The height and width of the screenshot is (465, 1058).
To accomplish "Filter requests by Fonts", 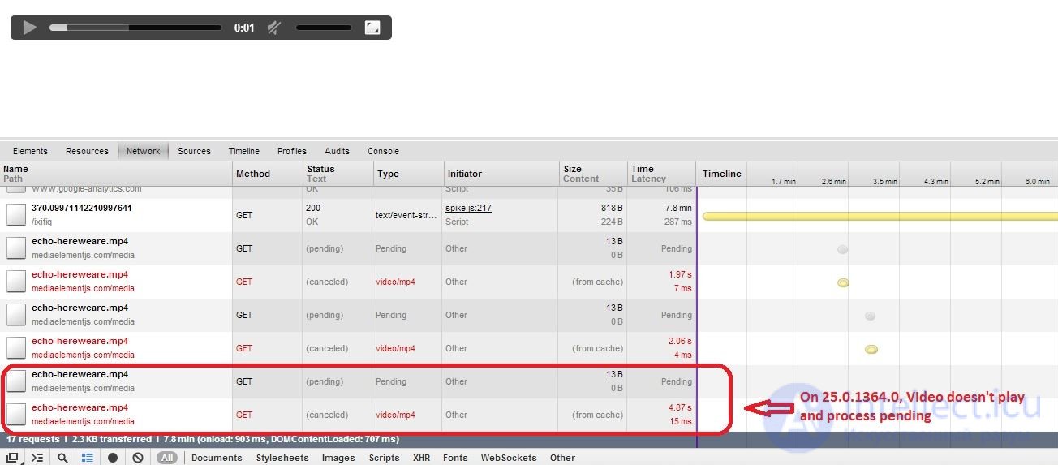I will (x=455, y=458).
